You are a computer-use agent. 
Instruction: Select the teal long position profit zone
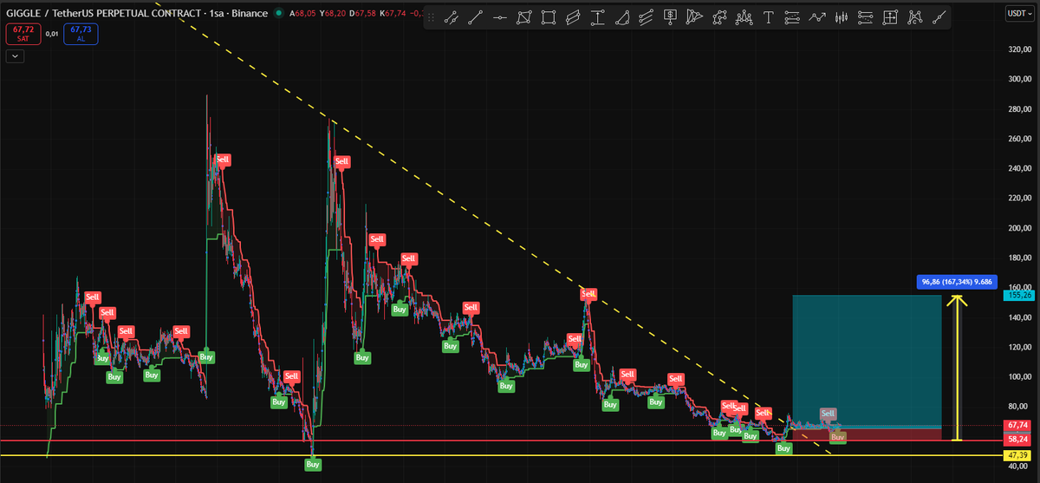(x=867, y=360)
